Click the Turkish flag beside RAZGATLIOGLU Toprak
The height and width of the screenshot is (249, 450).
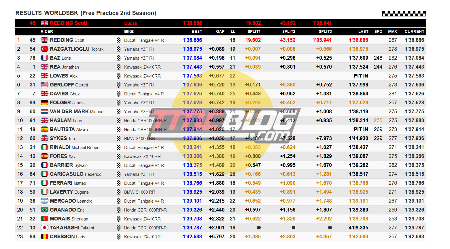click(44, 49)
